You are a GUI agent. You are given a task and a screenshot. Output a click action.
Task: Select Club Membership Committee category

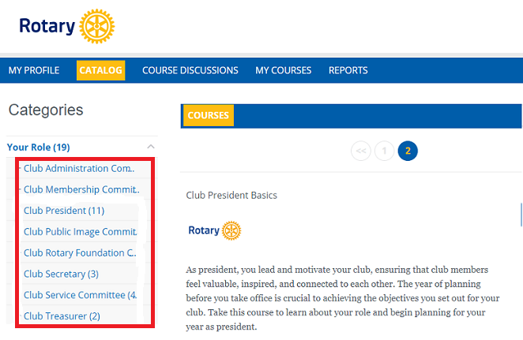tap(81, 189)
